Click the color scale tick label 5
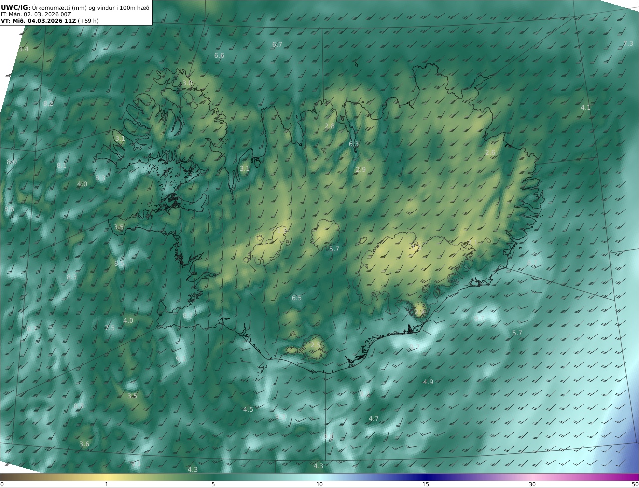The width and height of the screenshot is (639, 488). 213,484
